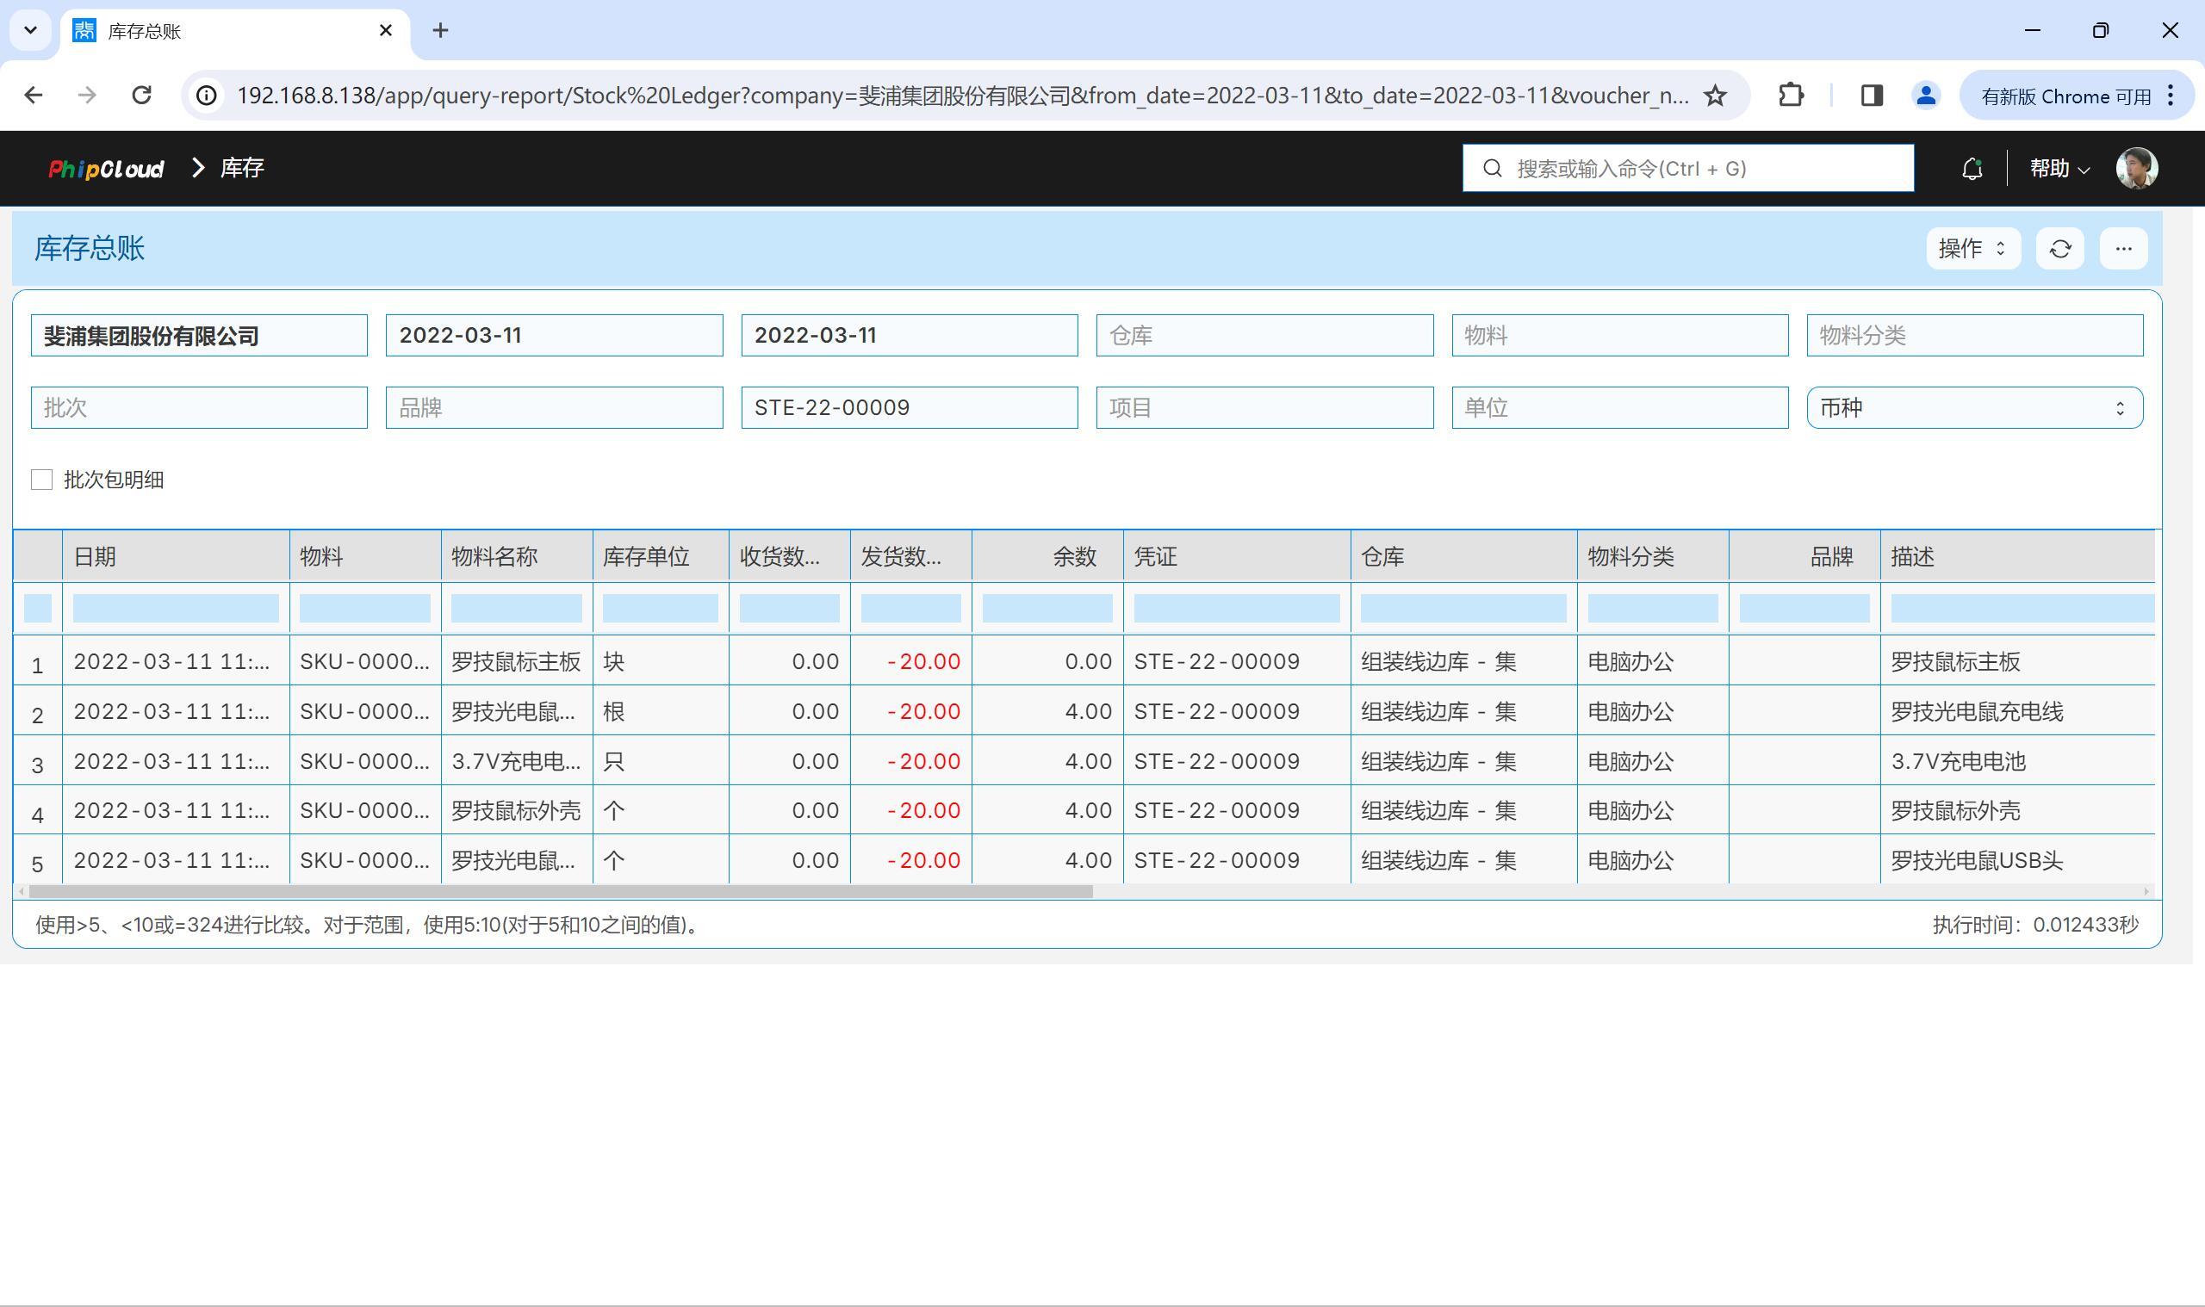Edit the from-date filter field

tap(554, 336)
